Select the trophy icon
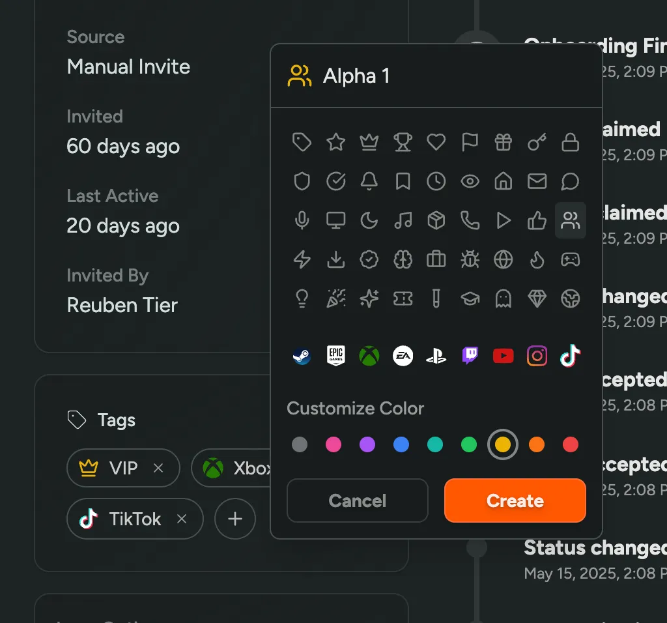Viewport: 667px width, 623px height. [x=403, y=142]
